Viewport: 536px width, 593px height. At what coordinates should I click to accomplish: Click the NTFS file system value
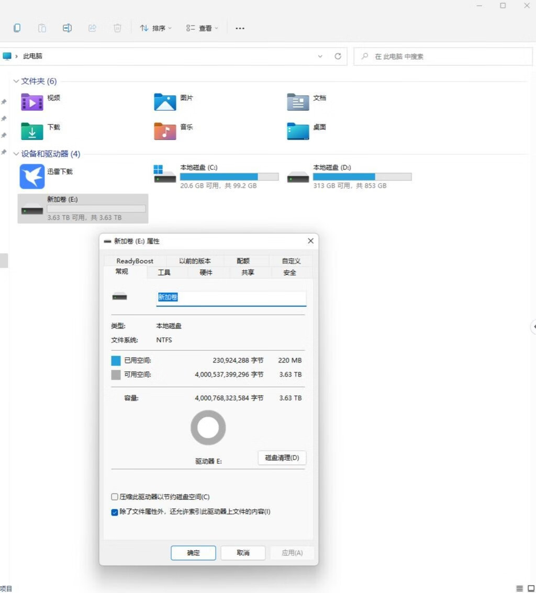pyautogui.click(x=164, y=340)
